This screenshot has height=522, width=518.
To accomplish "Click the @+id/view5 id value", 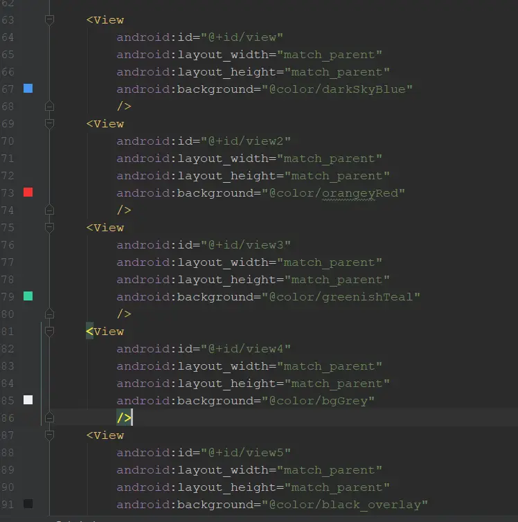I will [x=246, y=453].
